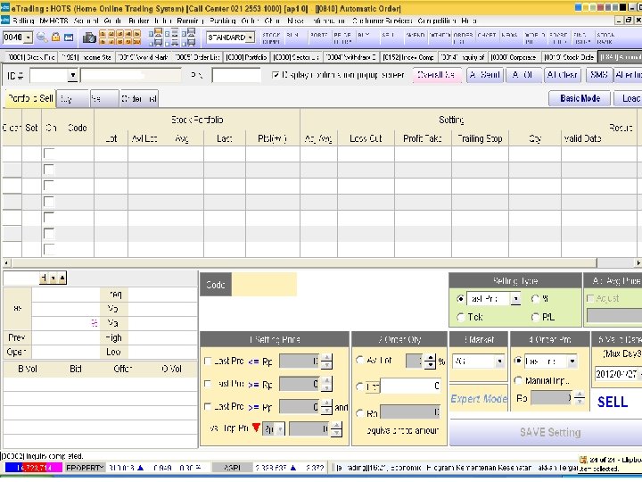Screen dimensions: 642x482
Task: Select the Rp radio in Order Qty
Action: [359, 413]
